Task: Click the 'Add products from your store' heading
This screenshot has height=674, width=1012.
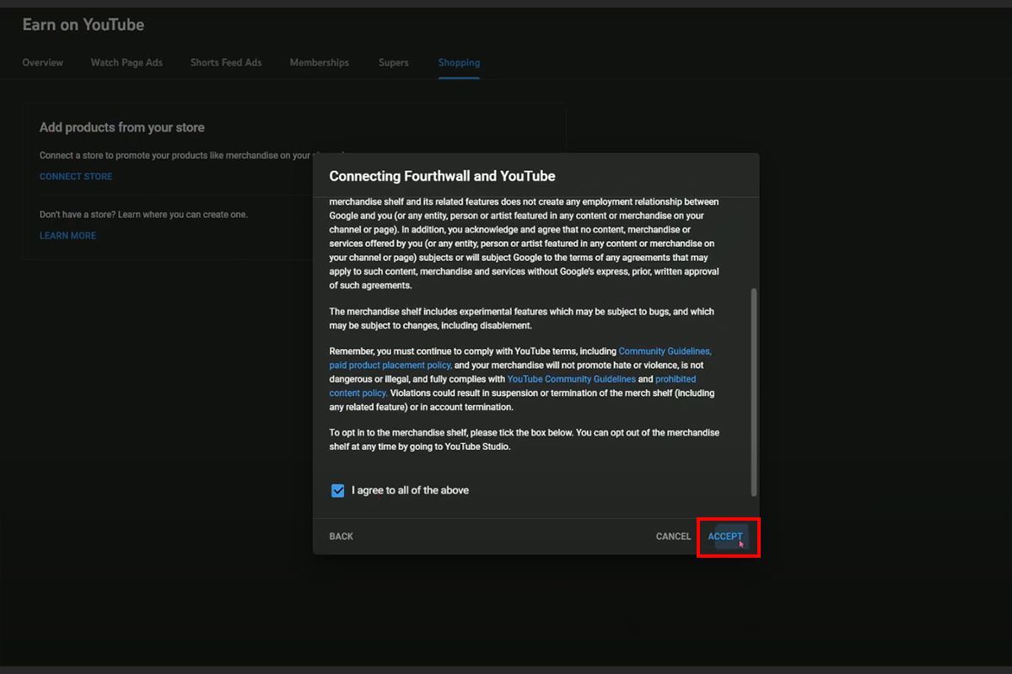Action: (x=122, y=127)
